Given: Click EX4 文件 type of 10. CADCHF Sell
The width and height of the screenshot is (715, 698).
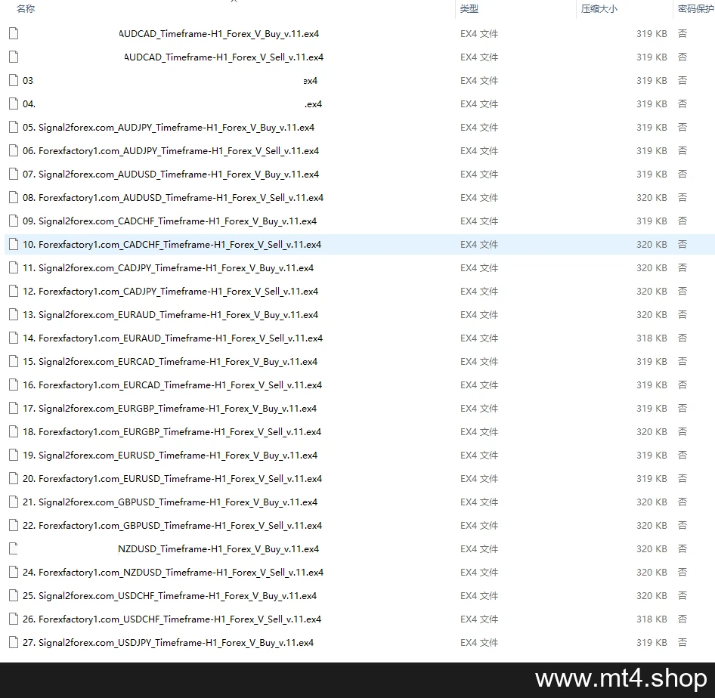Looking at the screenshot, I should tap(479, 245).
